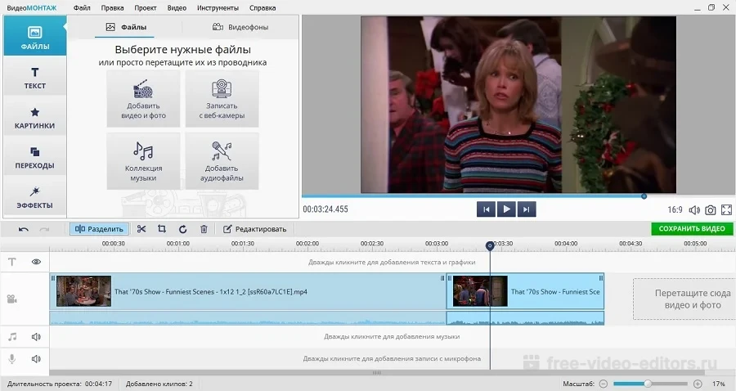736x391 pixels.
Task: Open the Эффекты sidebar panel
Action: pyautogui.click(x=34, y=196)
